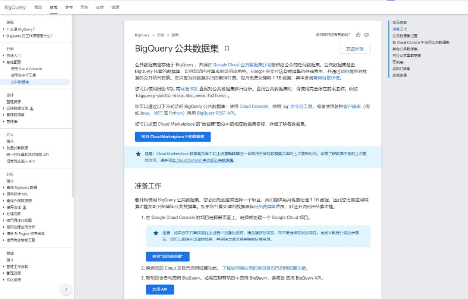The image size is (468, 299).
Task: Open 使用命令行工具 in sidebar
Action: [x=23, y=75]
